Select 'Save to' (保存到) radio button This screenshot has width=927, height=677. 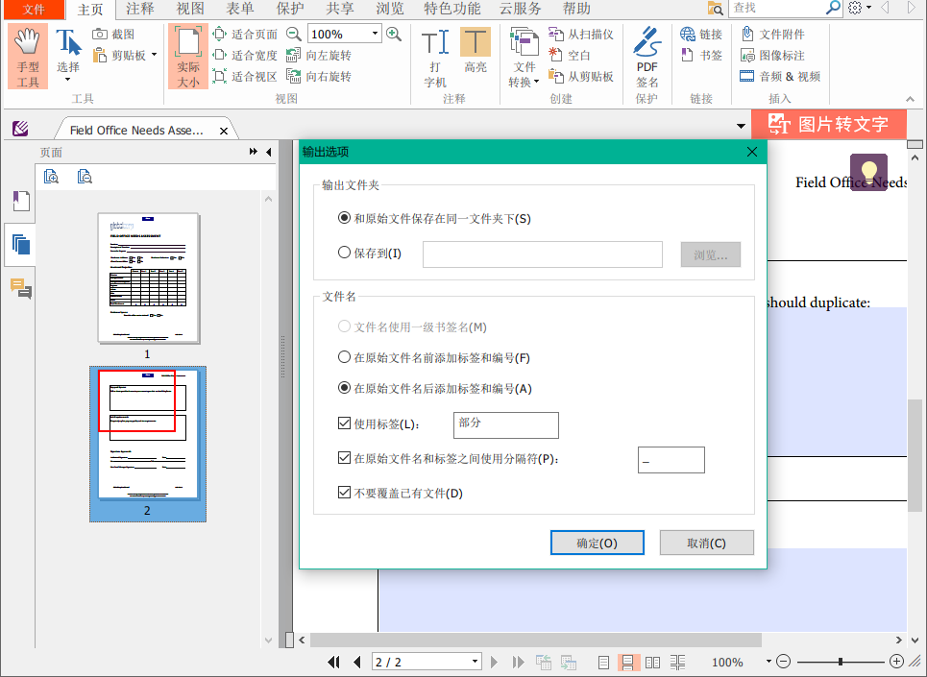[x=345, y=254]
